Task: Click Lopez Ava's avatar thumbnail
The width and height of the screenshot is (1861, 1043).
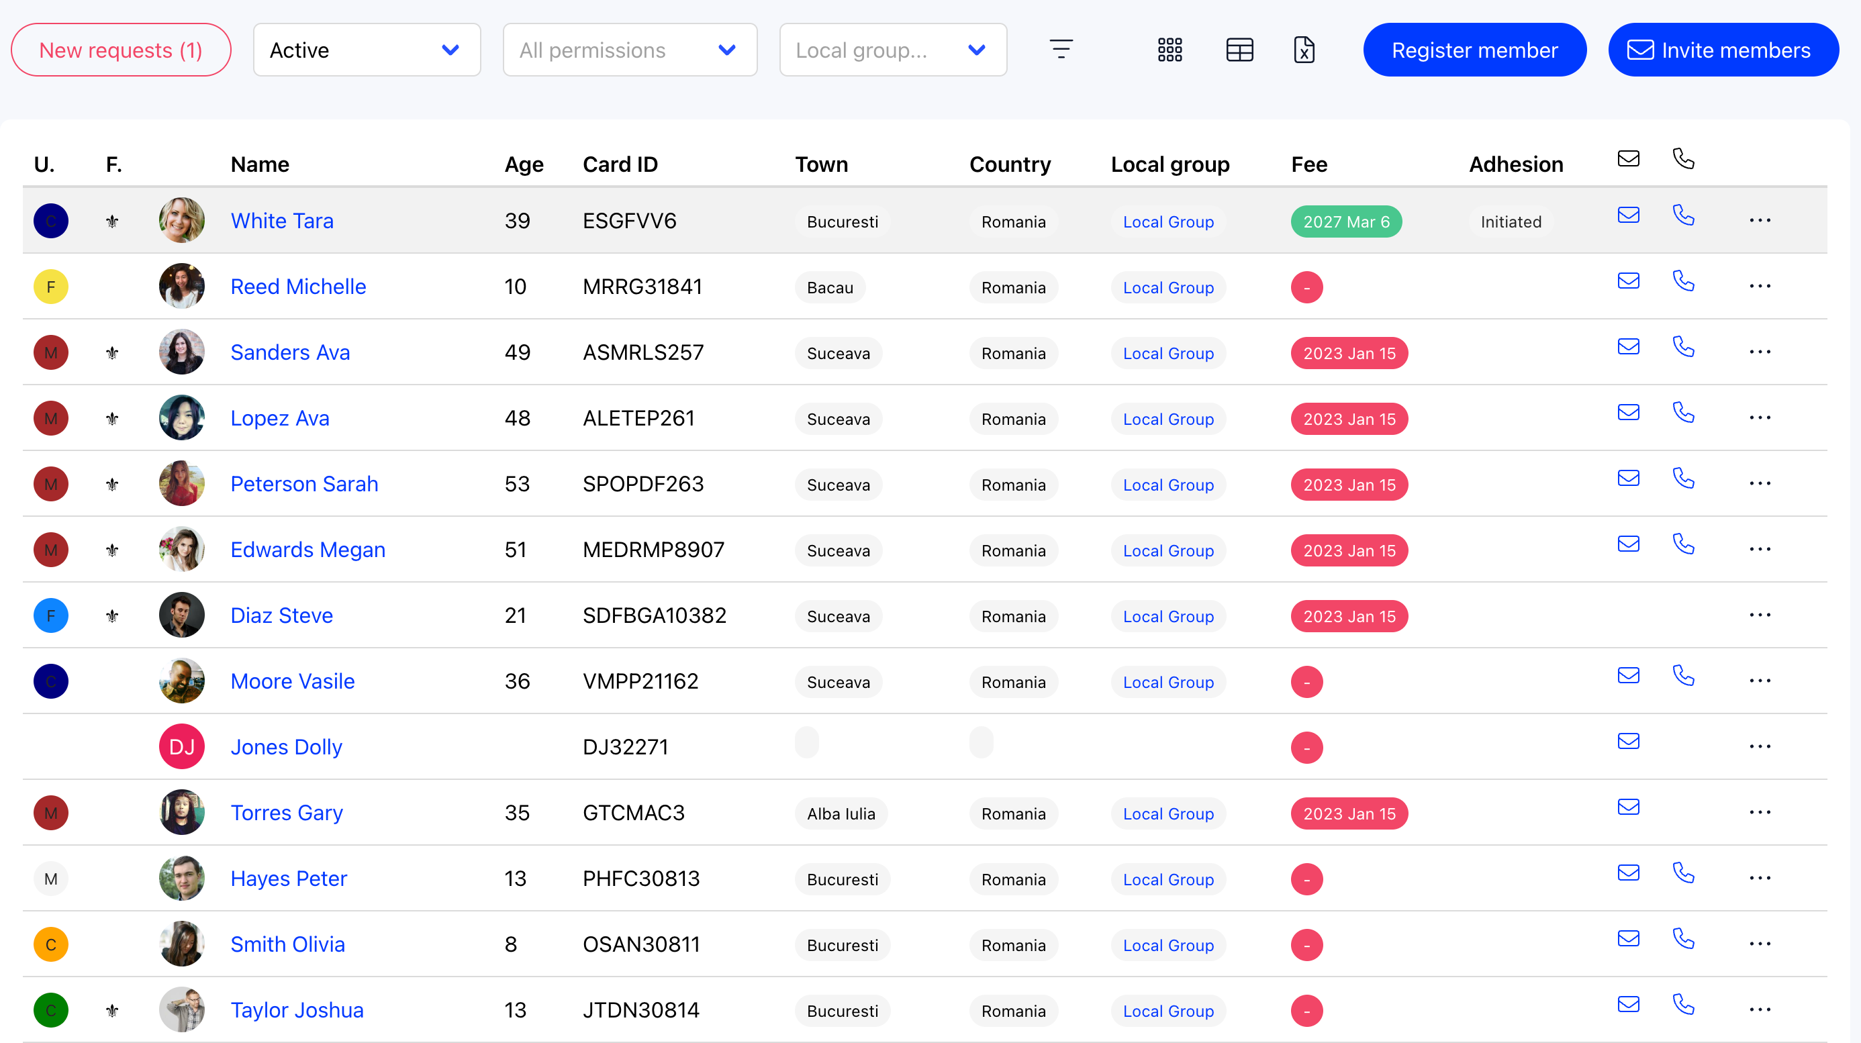Action: [x=181, y=417]
